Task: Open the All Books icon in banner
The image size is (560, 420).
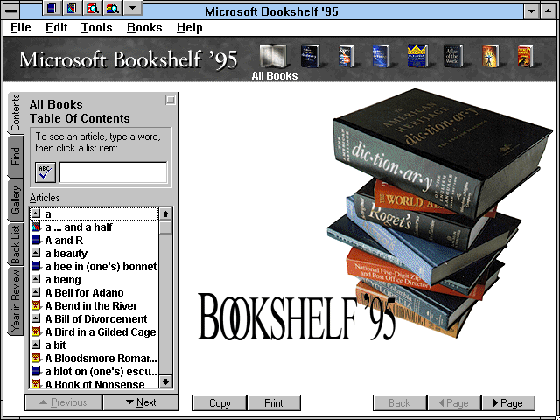Action: pyautogui.click(x=273, y=56)
